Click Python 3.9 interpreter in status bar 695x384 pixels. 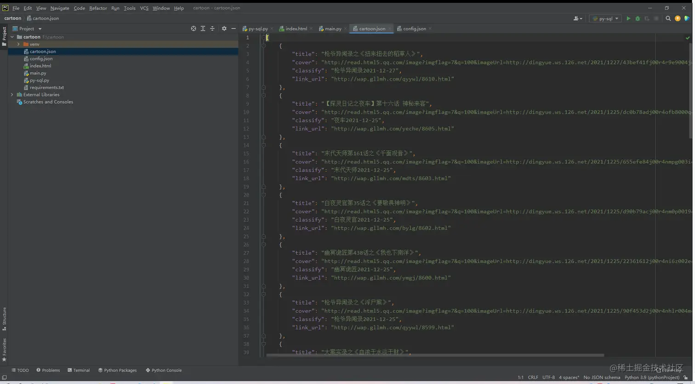(x=651, y=378)
